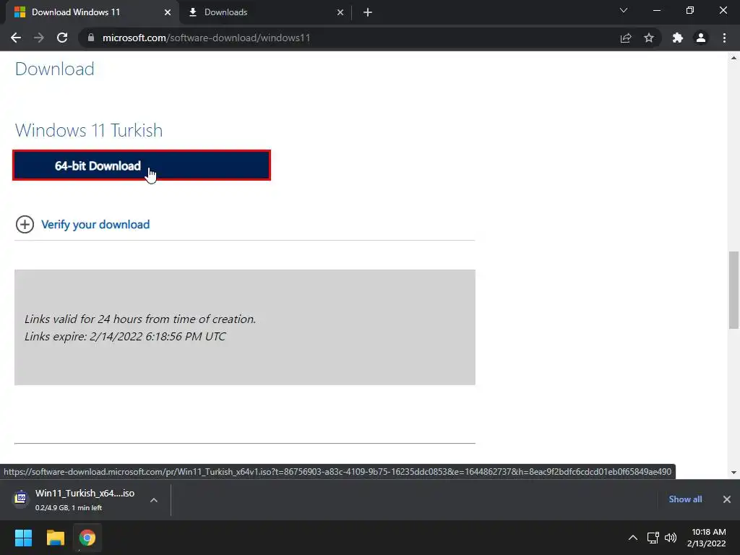Close the Download Windows 11 tab
The height and width of the screenshot is (555, 740).
pyautogui.click(x=168, y=12)
